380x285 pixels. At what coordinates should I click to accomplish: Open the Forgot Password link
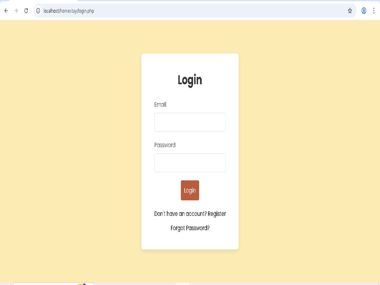pyautogui.click(x=190, y=228)
